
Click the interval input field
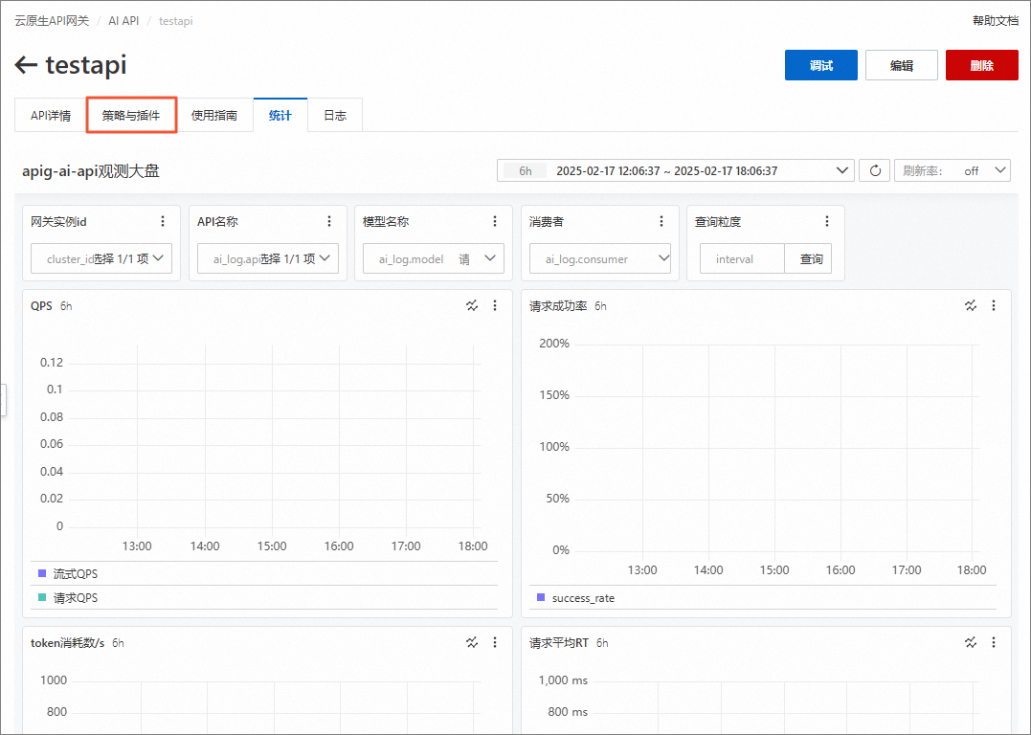pyautogui.click(x=742, y=259)
